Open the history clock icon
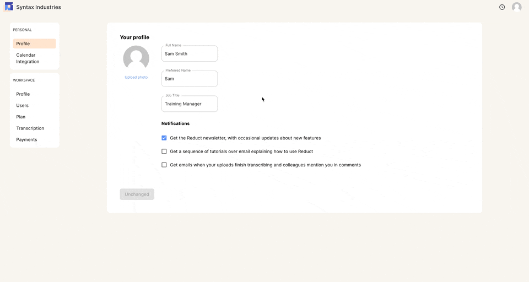This screenshot has width=529, height=282. click(x=502, y=7)
